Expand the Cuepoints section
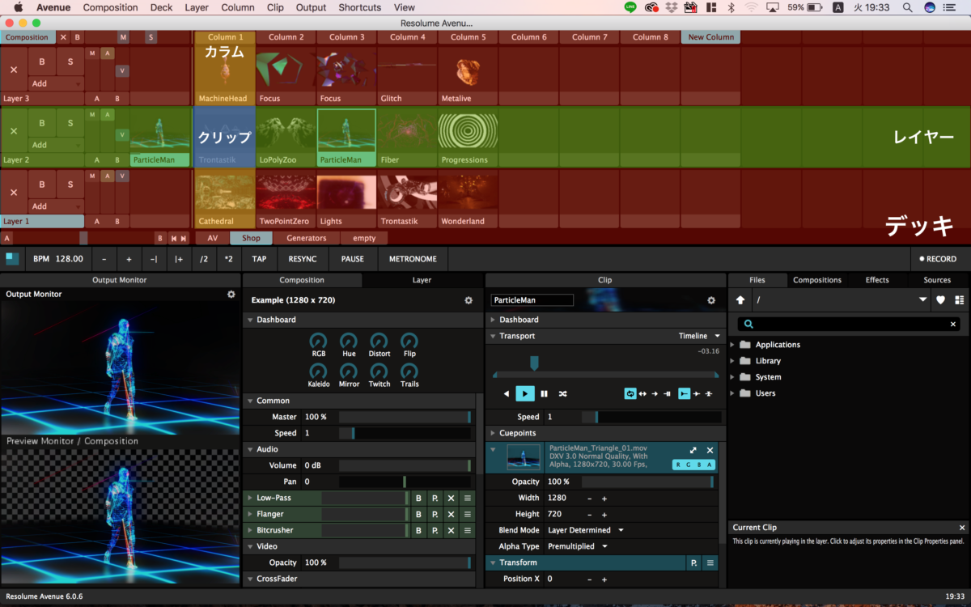971x607 pixels. click(x=493, y=433)
